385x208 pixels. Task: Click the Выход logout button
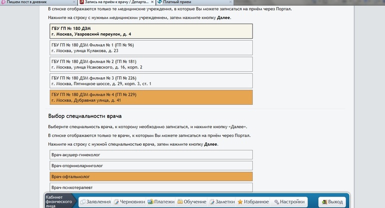pyautogui.click(x=332, y=202)
